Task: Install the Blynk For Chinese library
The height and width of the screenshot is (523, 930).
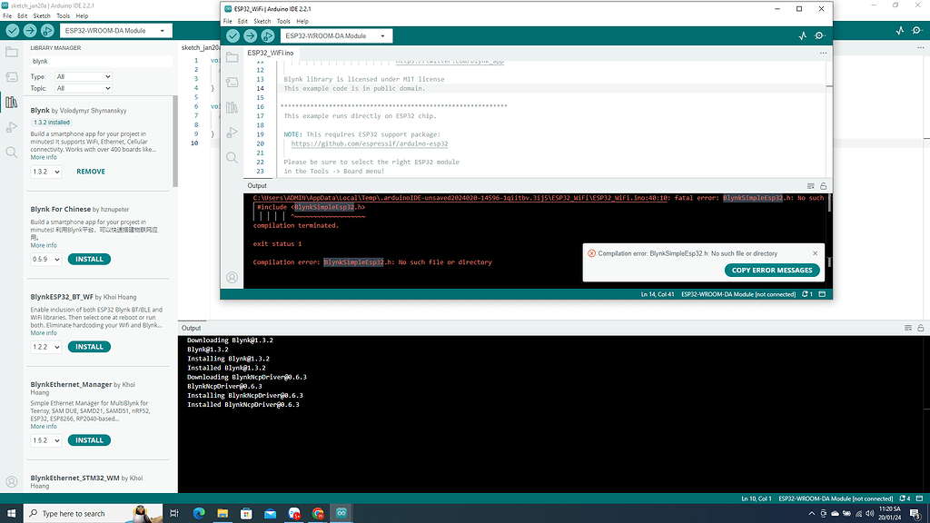Action: click(x=89, y=259)
